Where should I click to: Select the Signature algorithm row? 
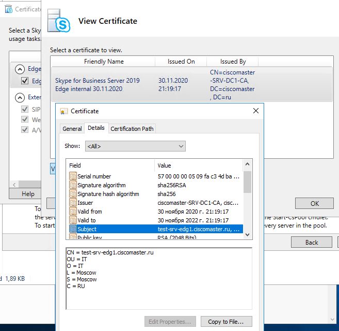[x=155, y=185]
